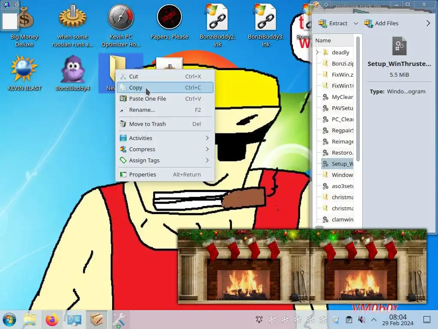Open the Extract dropdown arrow in Ark
This screenshot has height=329, width=438.
355,23
